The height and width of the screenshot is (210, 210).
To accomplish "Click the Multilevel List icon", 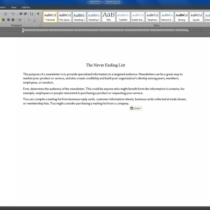I will coord(13,14).
